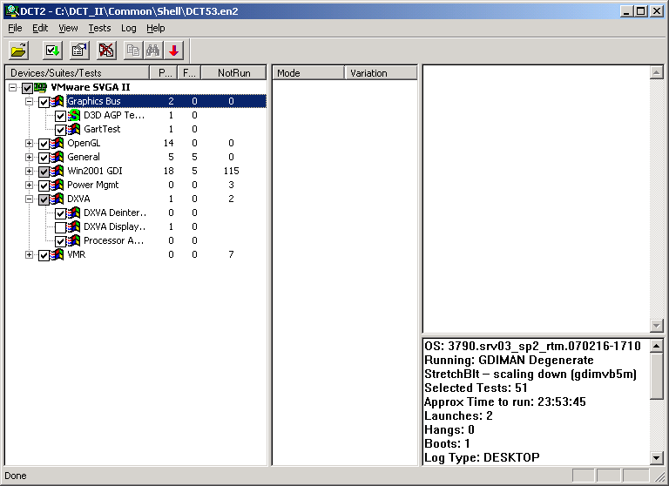The height and width of the screenshot is (486, 669).
Task: Uncheck the GartTest checkbox
Action: [x=60, y=130]
